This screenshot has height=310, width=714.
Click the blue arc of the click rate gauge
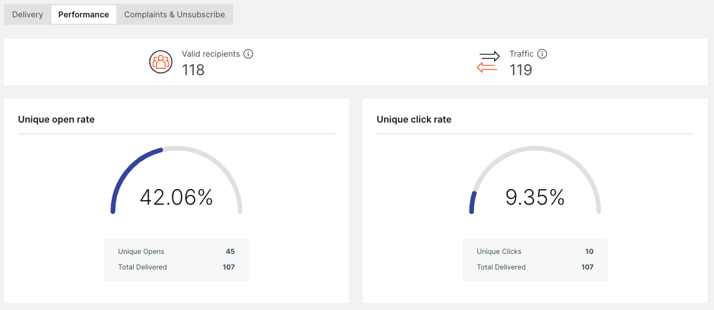click(x=472, y=202)
